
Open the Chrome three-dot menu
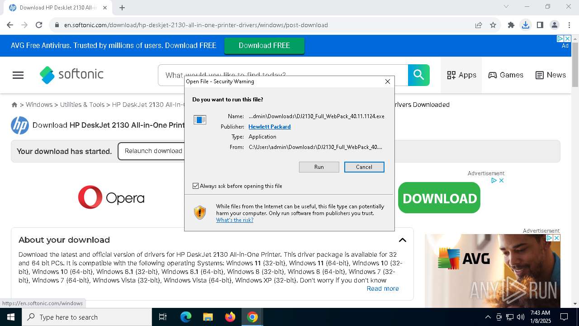click(569, 25)
